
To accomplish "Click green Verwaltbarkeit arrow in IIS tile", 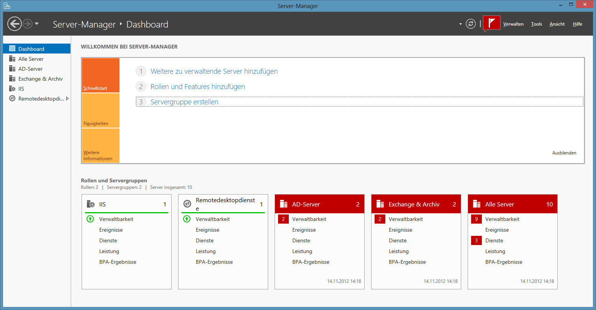I will 90,219.
